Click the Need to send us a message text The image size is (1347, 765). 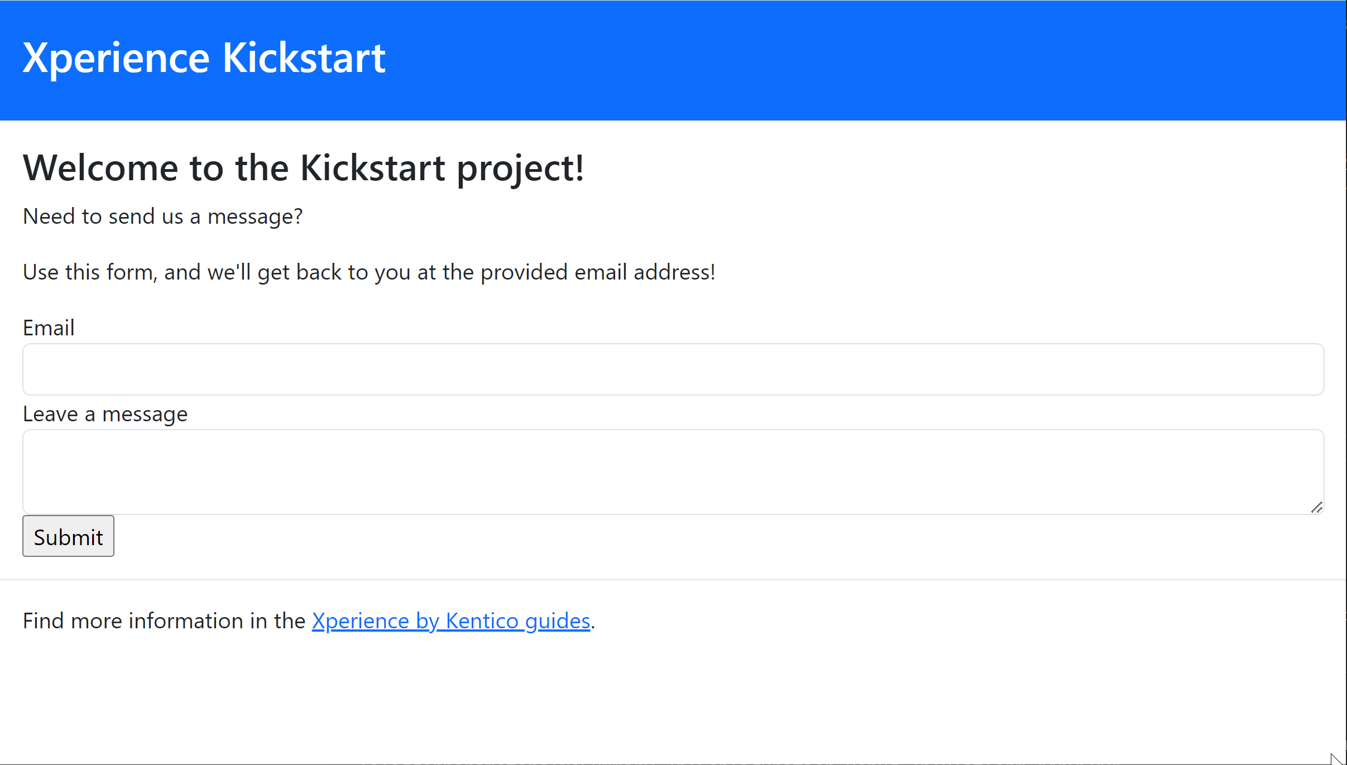coord(162,216)
